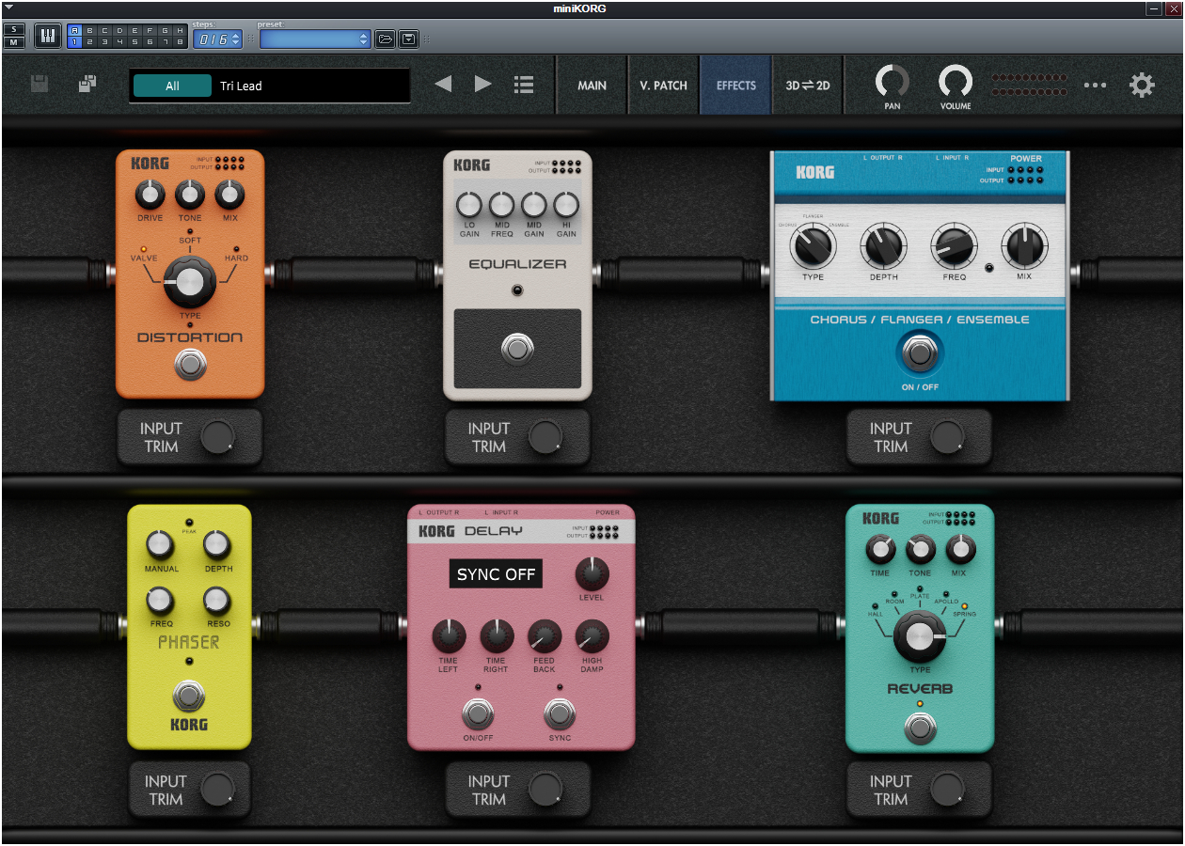Click the Reverb TONE knob
This screenshot has width=1185, height=846.
click(920, 549)
